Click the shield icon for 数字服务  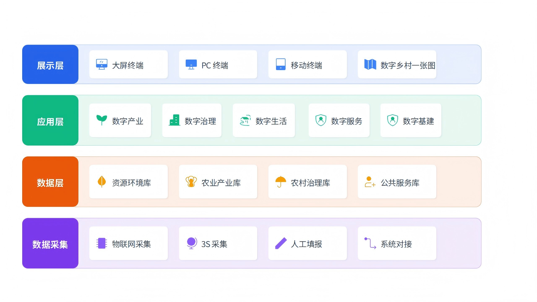(321, 120)
